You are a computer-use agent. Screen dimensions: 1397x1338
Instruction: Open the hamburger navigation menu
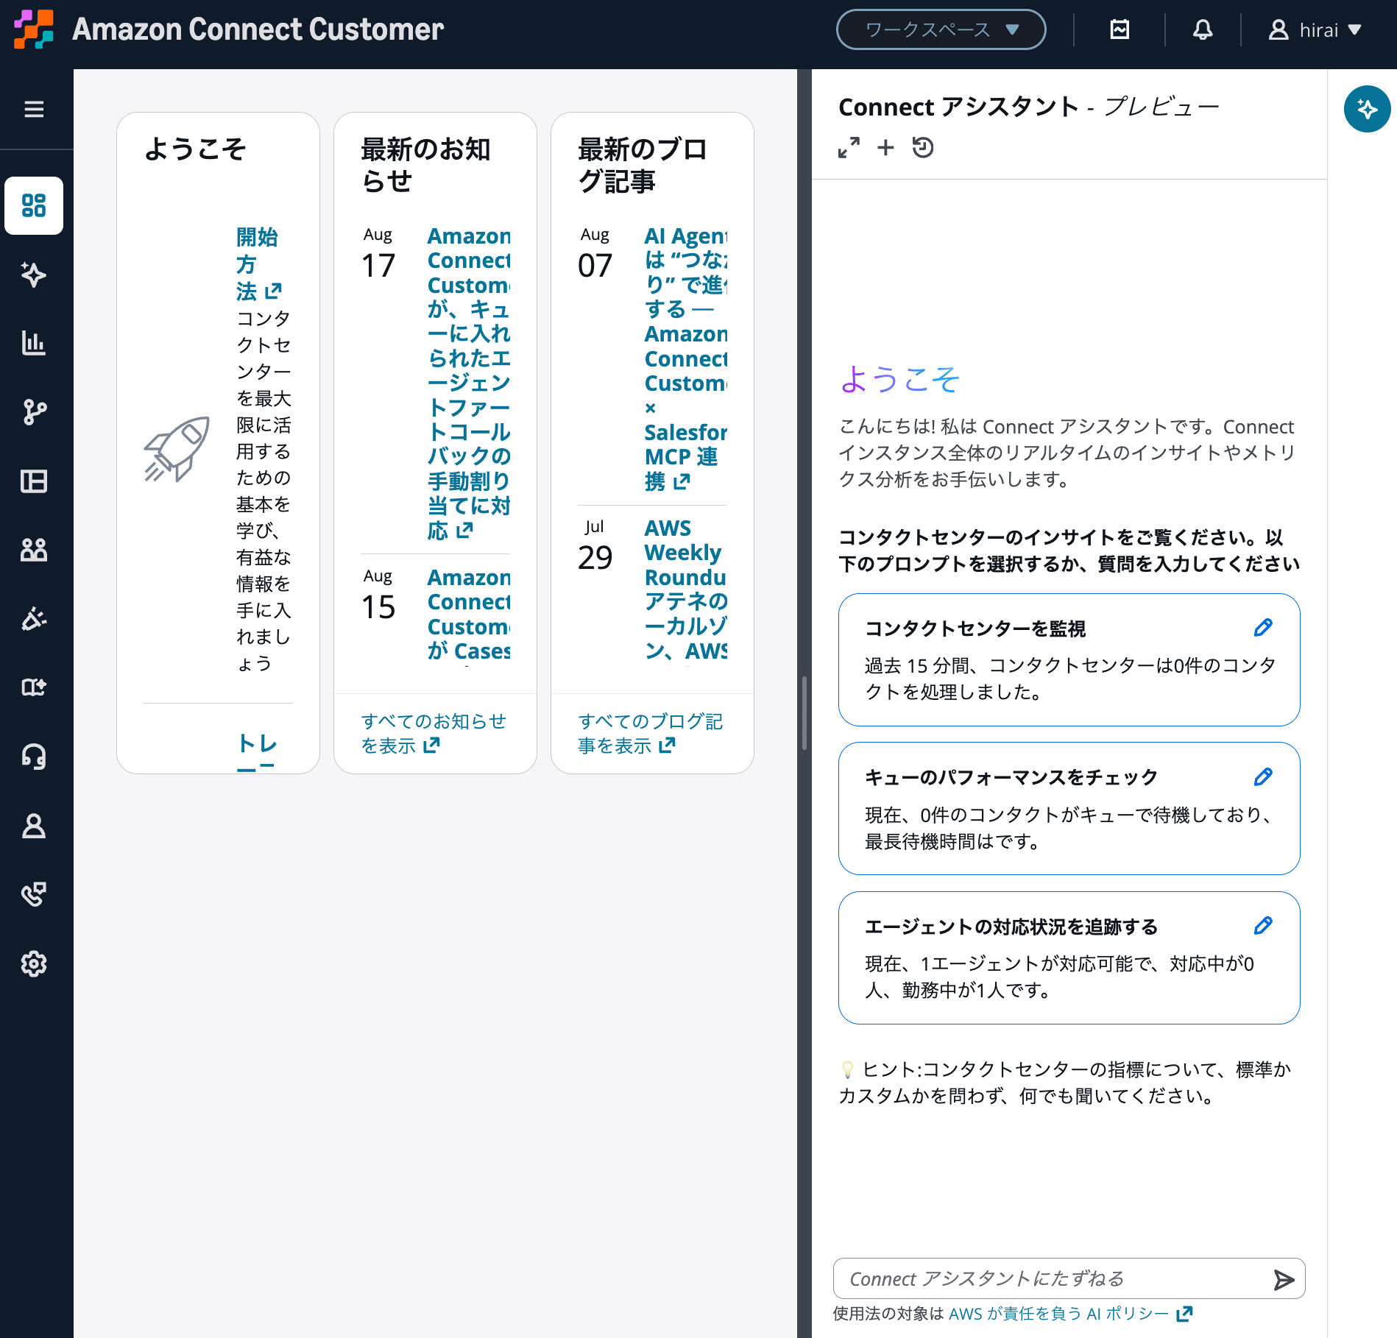click(34, 110)
